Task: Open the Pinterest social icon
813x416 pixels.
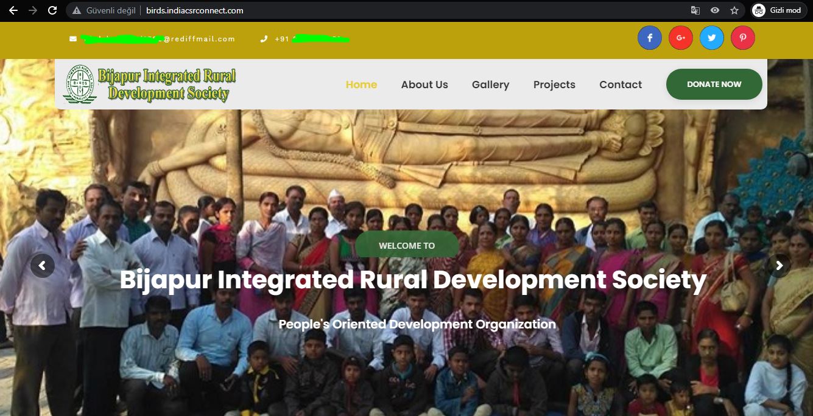Action: point(742,38)
